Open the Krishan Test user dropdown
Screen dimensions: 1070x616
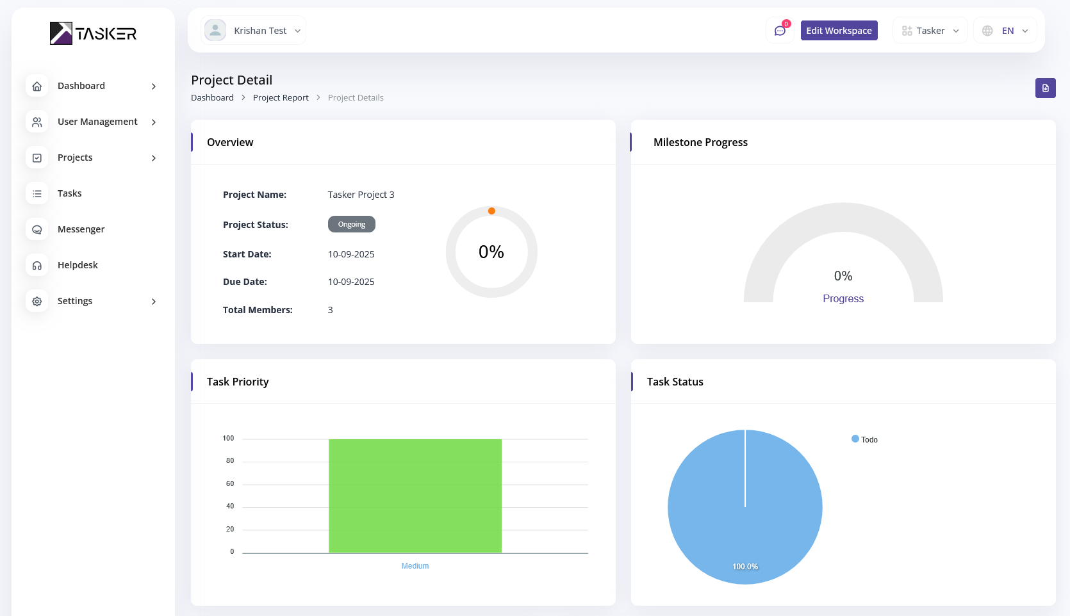(x=254, y=31)
